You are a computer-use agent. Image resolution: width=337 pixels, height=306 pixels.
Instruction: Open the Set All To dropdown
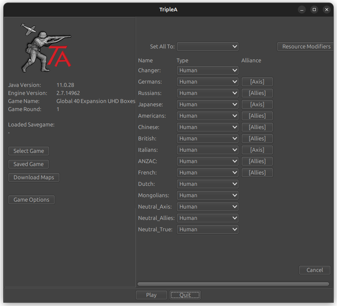point(207,47)
